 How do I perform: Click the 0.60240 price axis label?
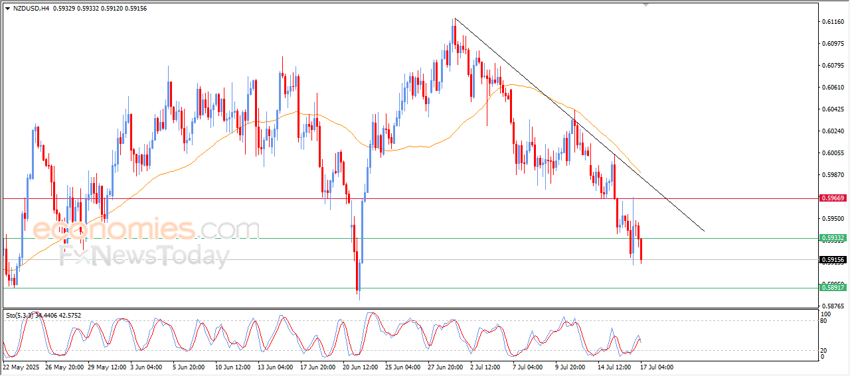click(833, 131)
